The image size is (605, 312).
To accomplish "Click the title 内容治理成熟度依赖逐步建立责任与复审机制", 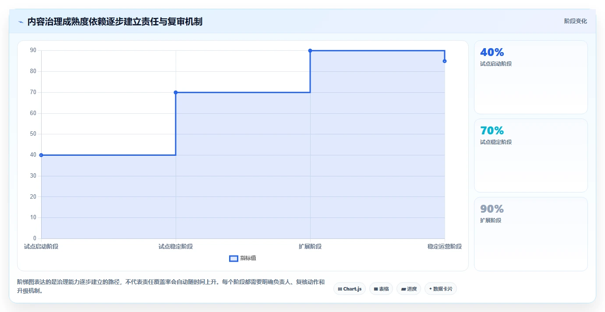I will click(115, 22).
